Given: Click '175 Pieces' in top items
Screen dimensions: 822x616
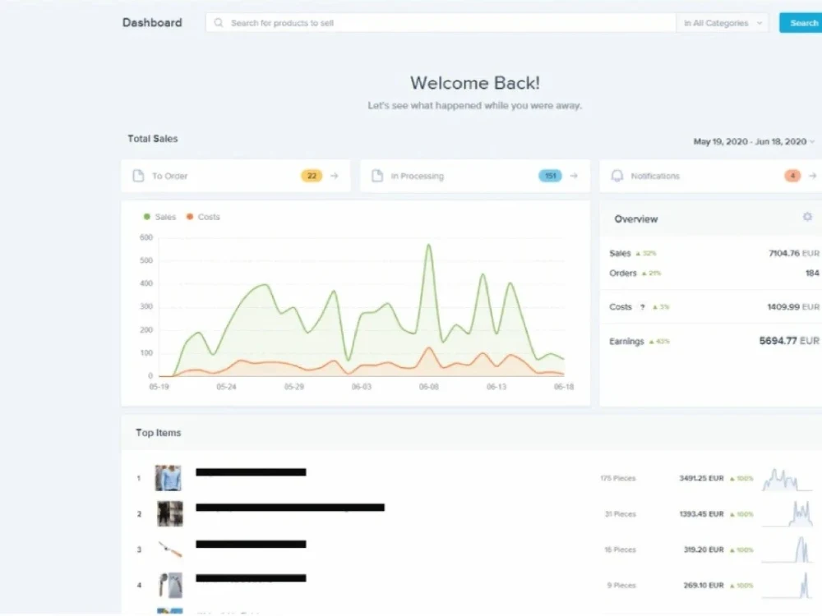Looking at the screenshot, I should coord(618,478).
